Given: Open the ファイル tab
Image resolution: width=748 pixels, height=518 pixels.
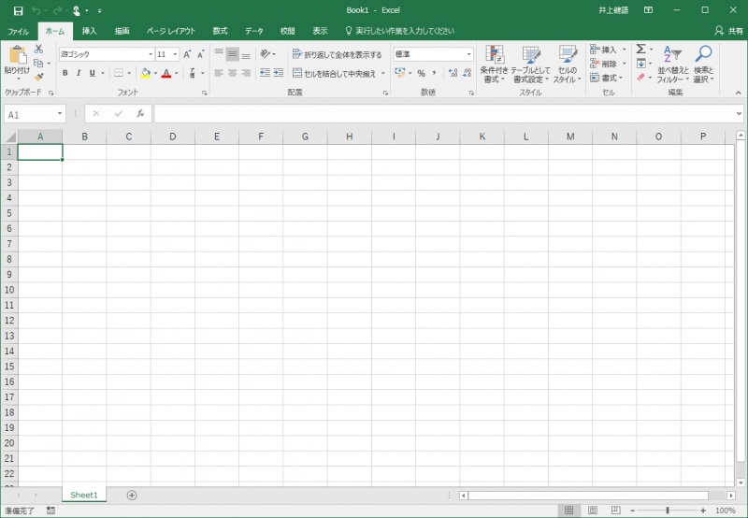Looking at the screenshot, I should (x=18, y=31).
